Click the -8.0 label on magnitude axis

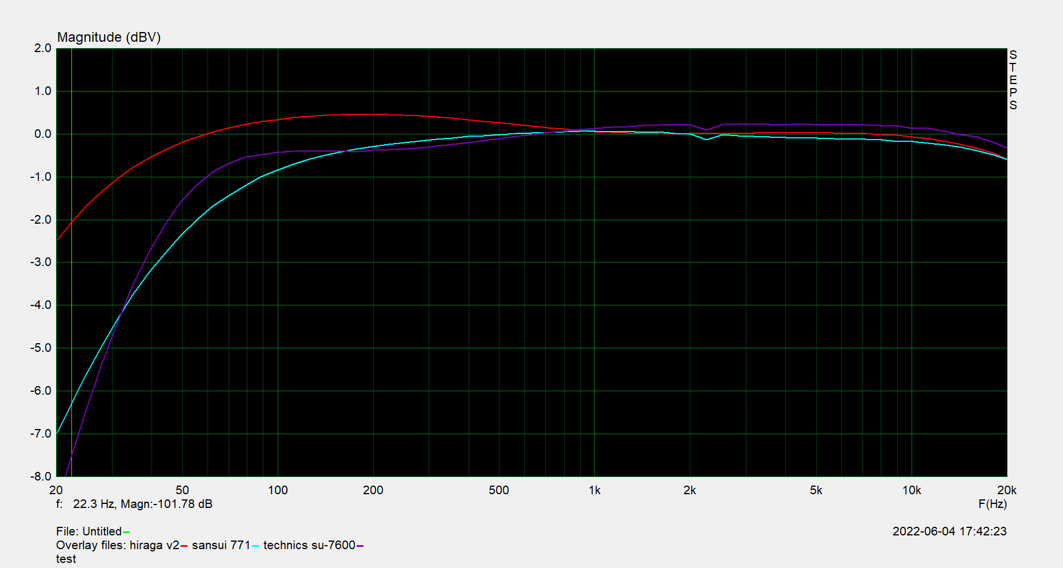click(x=41, y=476)
